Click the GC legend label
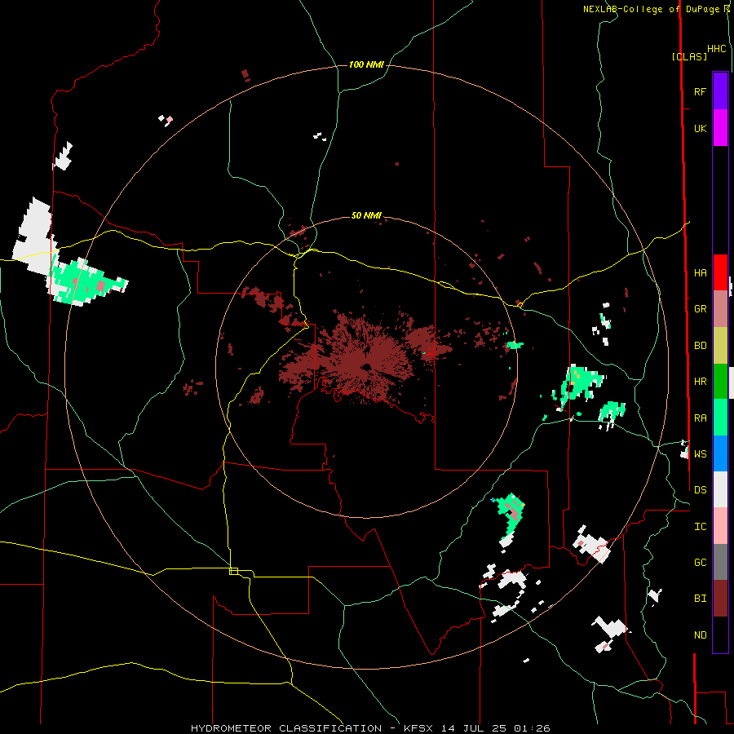The width and height of the screenshot is (734, 734). click(700, 563)
